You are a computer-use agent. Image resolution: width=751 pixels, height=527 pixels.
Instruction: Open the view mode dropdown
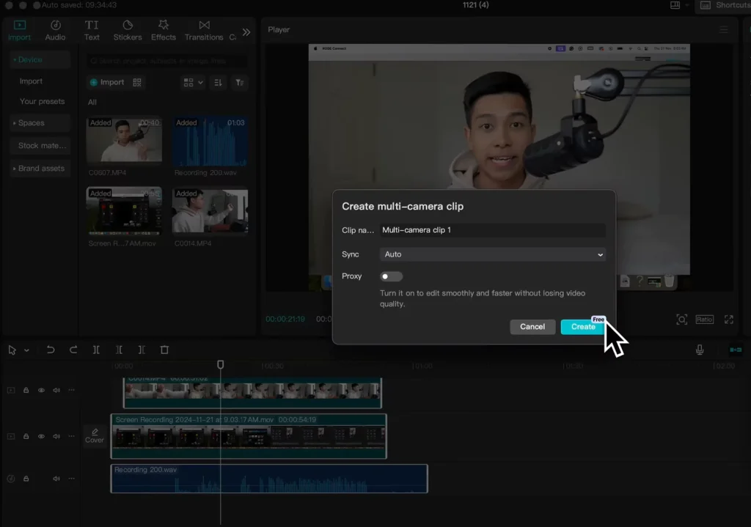[x=193, y=82]
